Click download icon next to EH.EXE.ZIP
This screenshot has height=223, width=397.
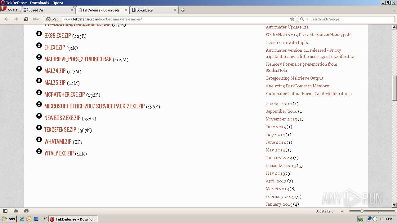(39, 45)
